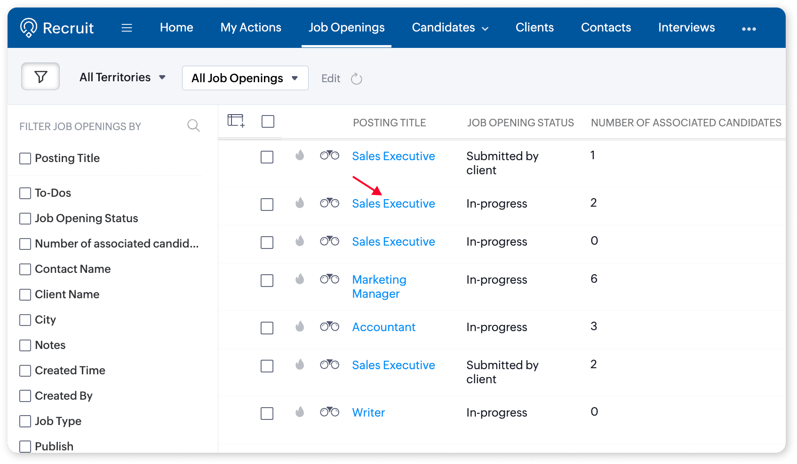Go to the Interviews tab
This screenshot has width=797, height=464.
click(x=686, y=28)
